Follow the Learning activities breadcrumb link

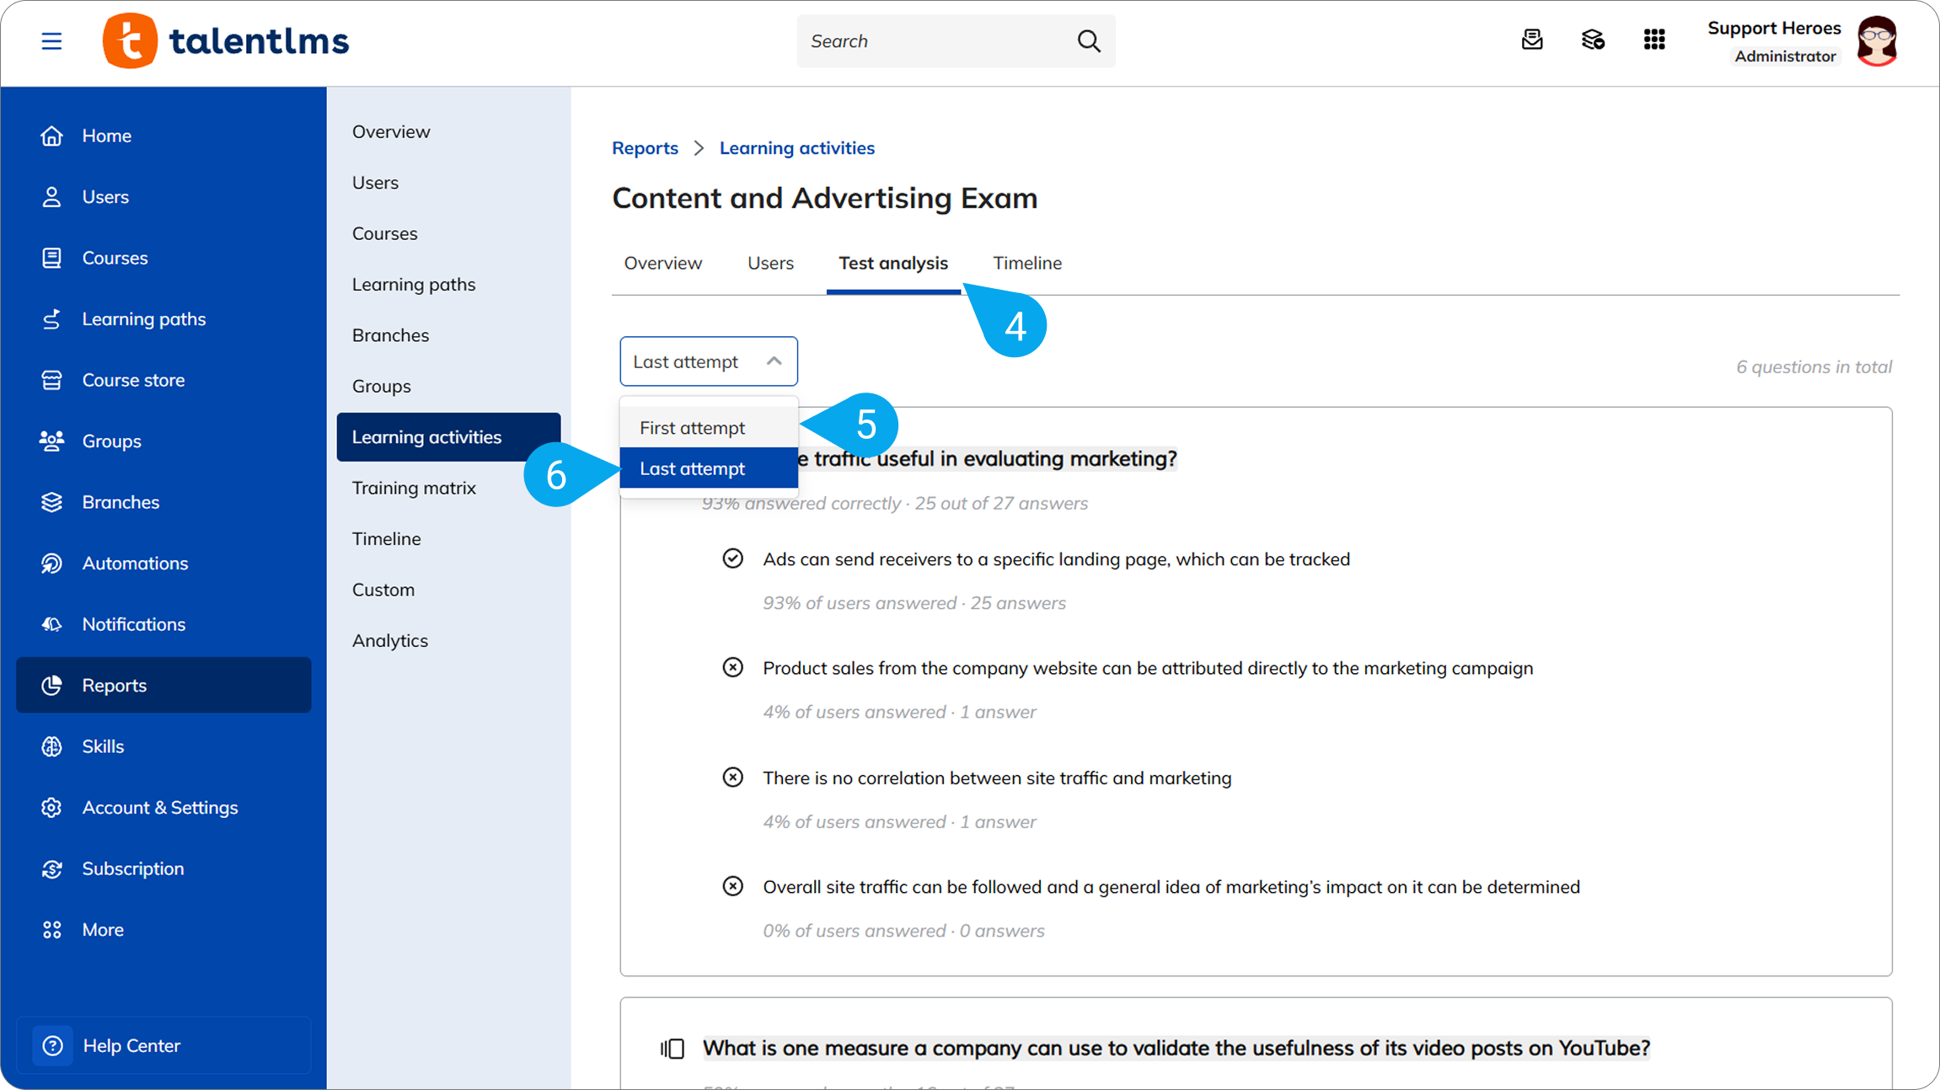pos(797,148)
